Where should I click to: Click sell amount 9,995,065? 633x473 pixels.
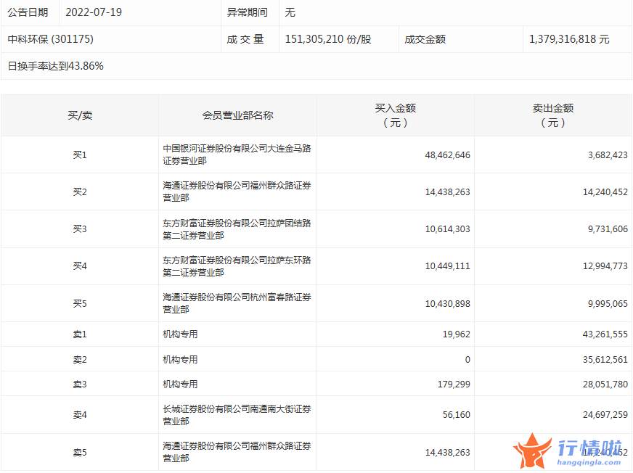tap(608, 303)
